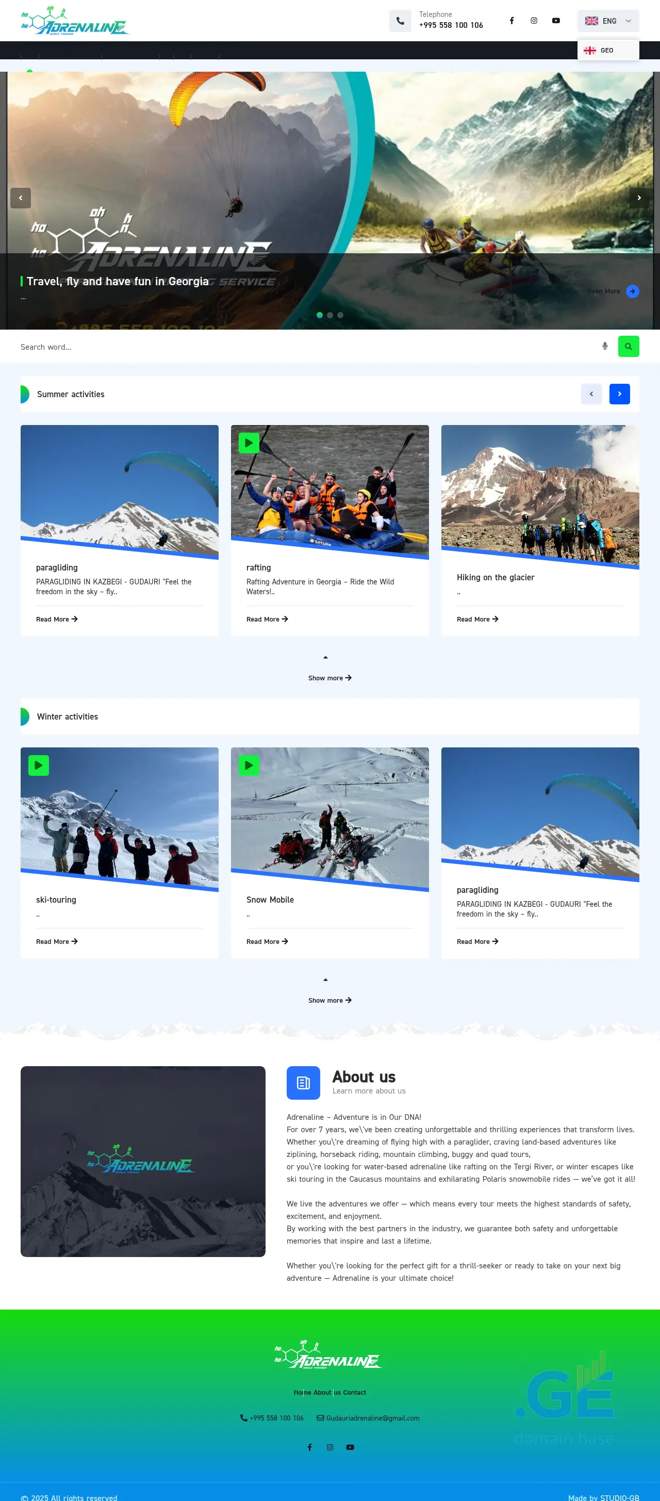Select the second hero carousel dot
The image size is (660, 1501).
pyautogui.click(x=329, y=315)
